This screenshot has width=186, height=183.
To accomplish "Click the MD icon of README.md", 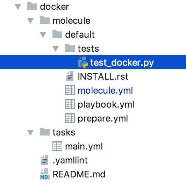I will [x=45, y=174].
